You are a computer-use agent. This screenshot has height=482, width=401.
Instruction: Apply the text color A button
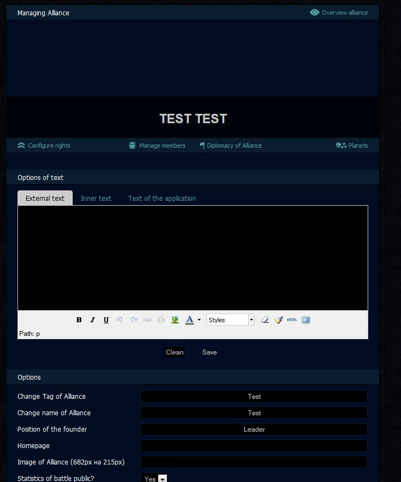click(190, 320)
